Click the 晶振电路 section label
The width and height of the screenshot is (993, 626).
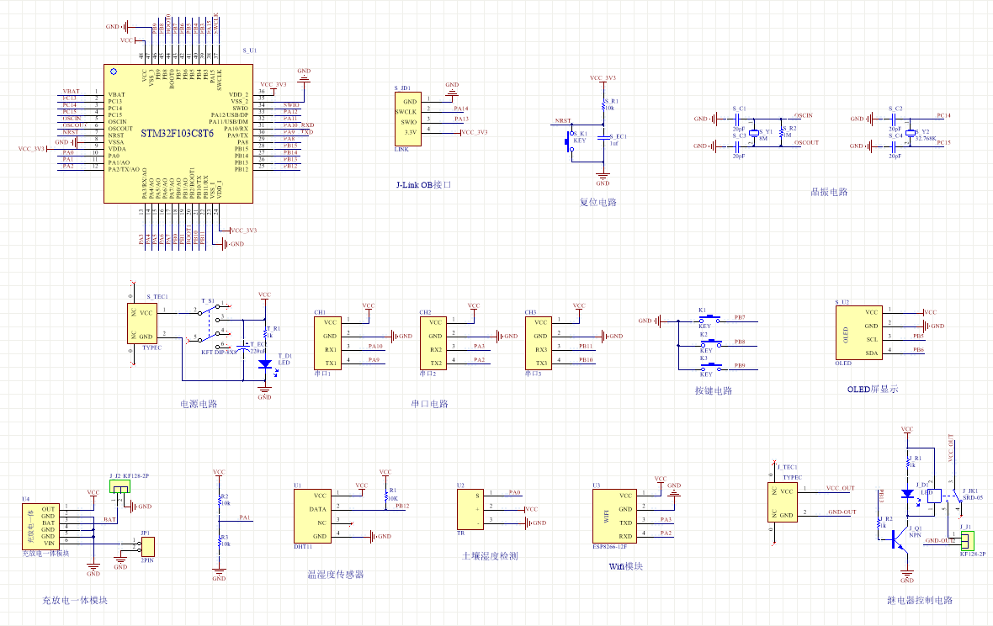829,192
